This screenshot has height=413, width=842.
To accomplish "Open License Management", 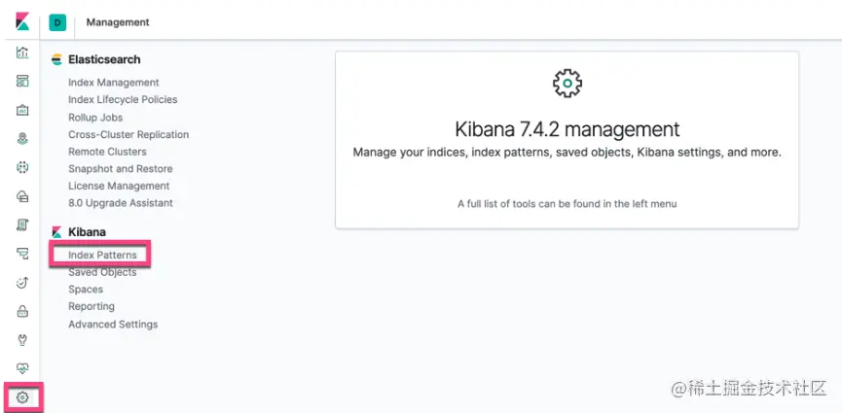I will click(x=119, y=187).
